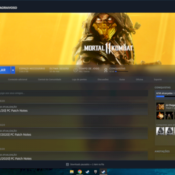Image resolution: width=175 pixels, height=175 pixels.
Task: Click the Anotações section heading
Action: [x=162, y=151]
